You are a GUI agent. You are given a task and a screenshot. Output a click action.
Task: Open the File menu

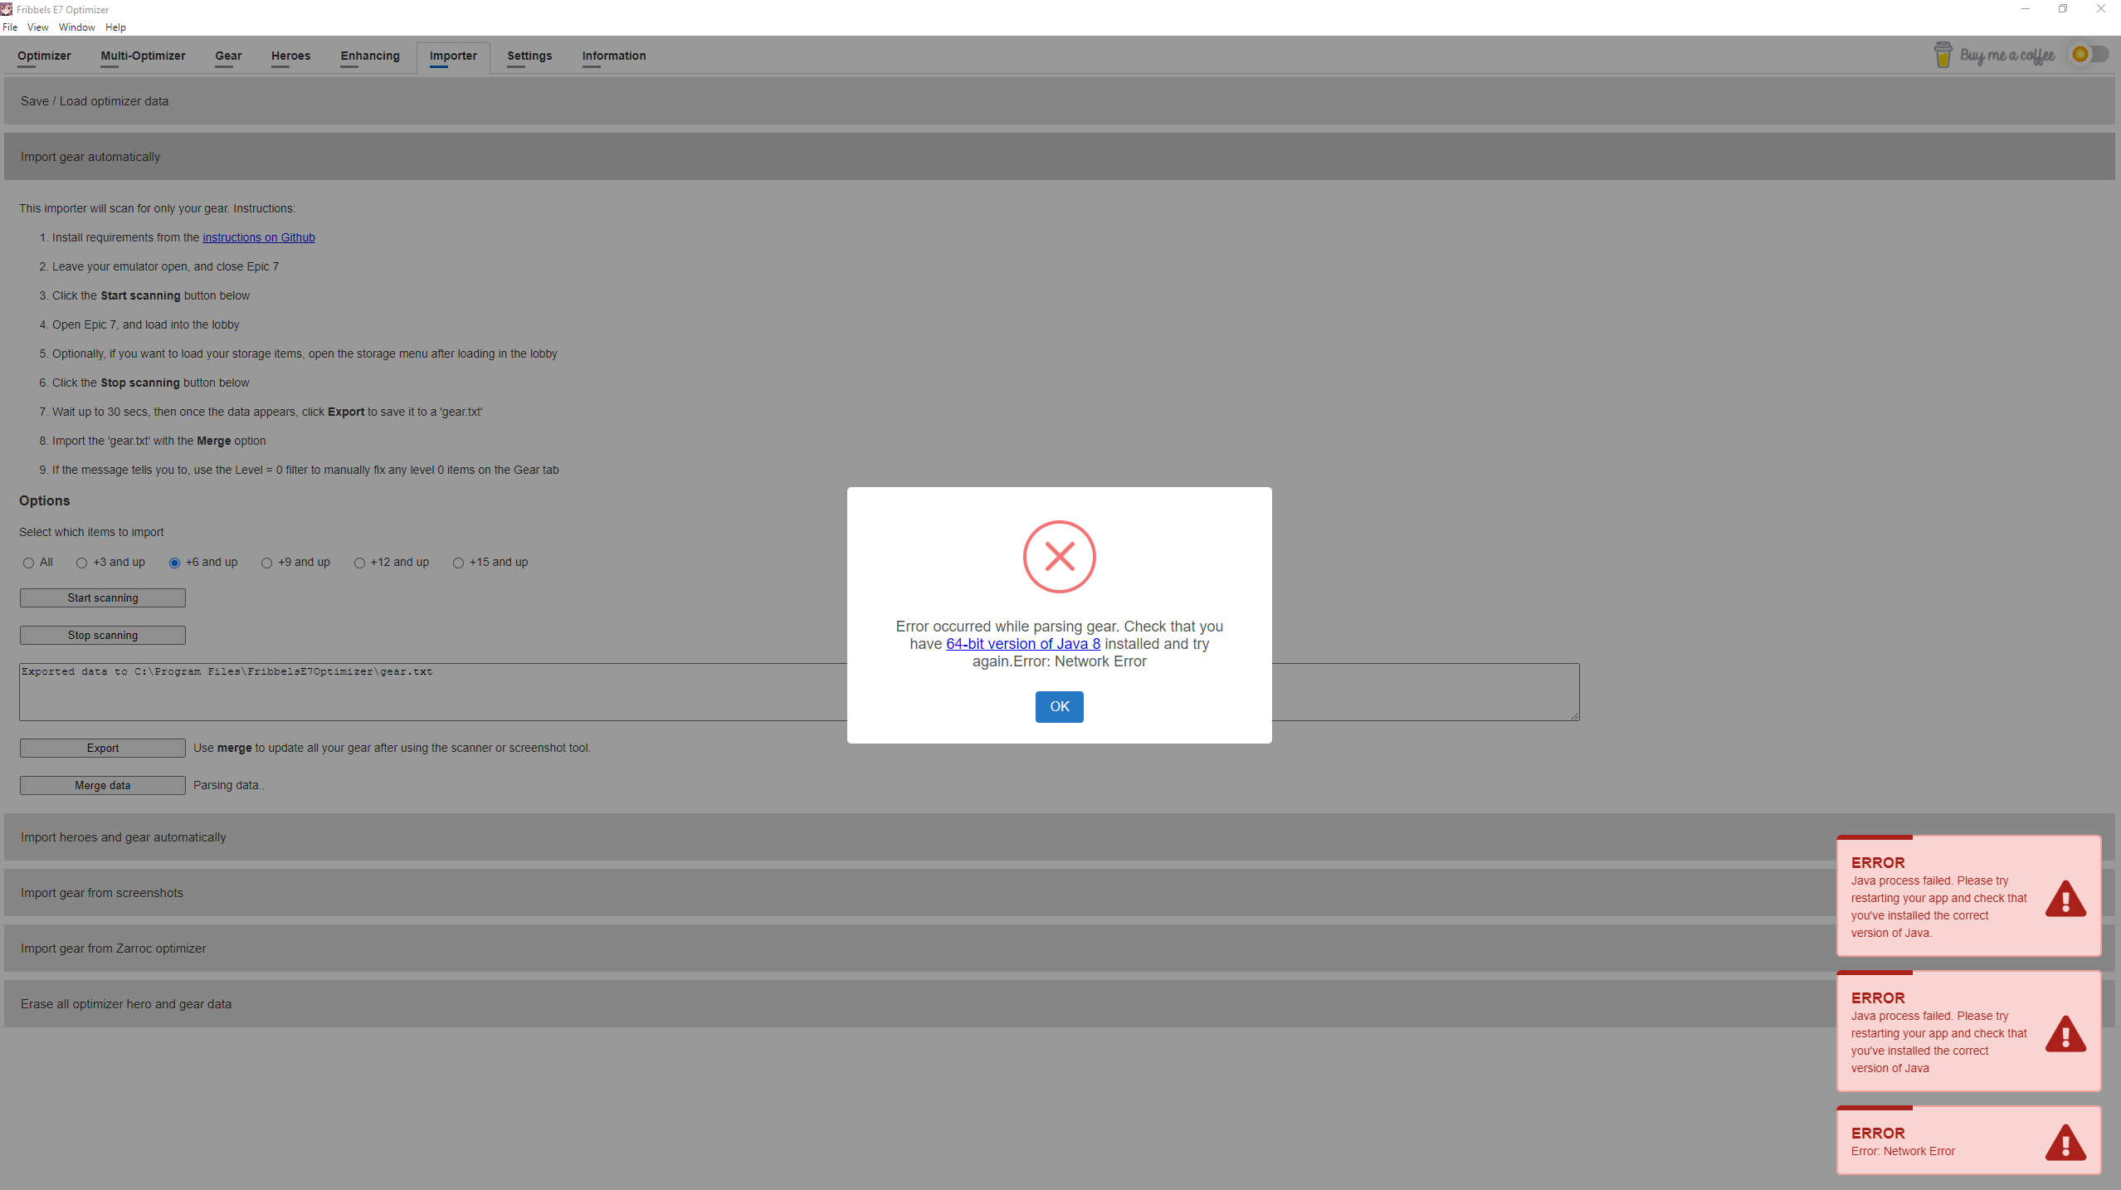(11, 27)
